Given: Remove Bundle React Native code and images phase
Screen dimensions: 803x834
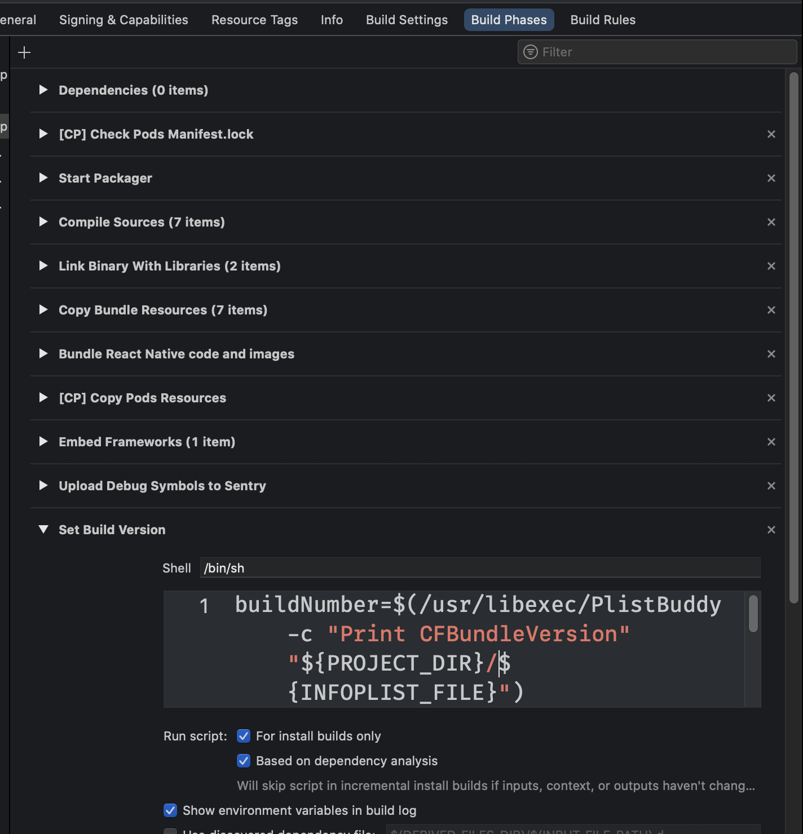Looking at the screenshot, I should coord(771,354).
